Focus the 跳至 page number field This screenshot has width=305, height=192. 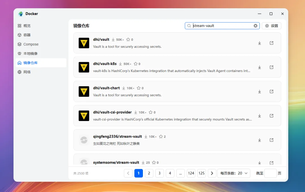click(x=271, y=173)
